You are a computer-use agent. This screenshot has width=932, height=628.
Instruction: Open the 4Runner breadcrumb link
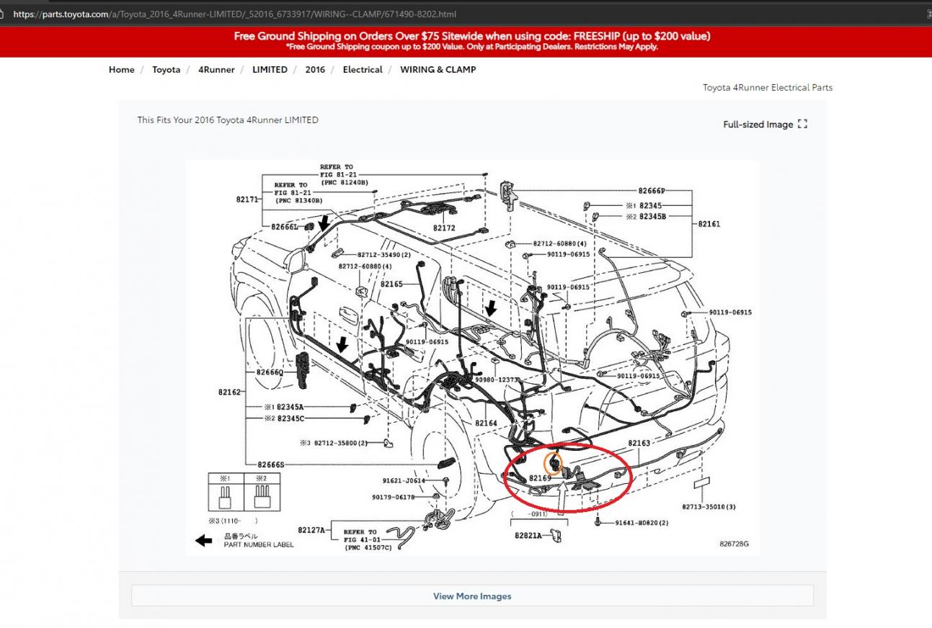[216, 70]
